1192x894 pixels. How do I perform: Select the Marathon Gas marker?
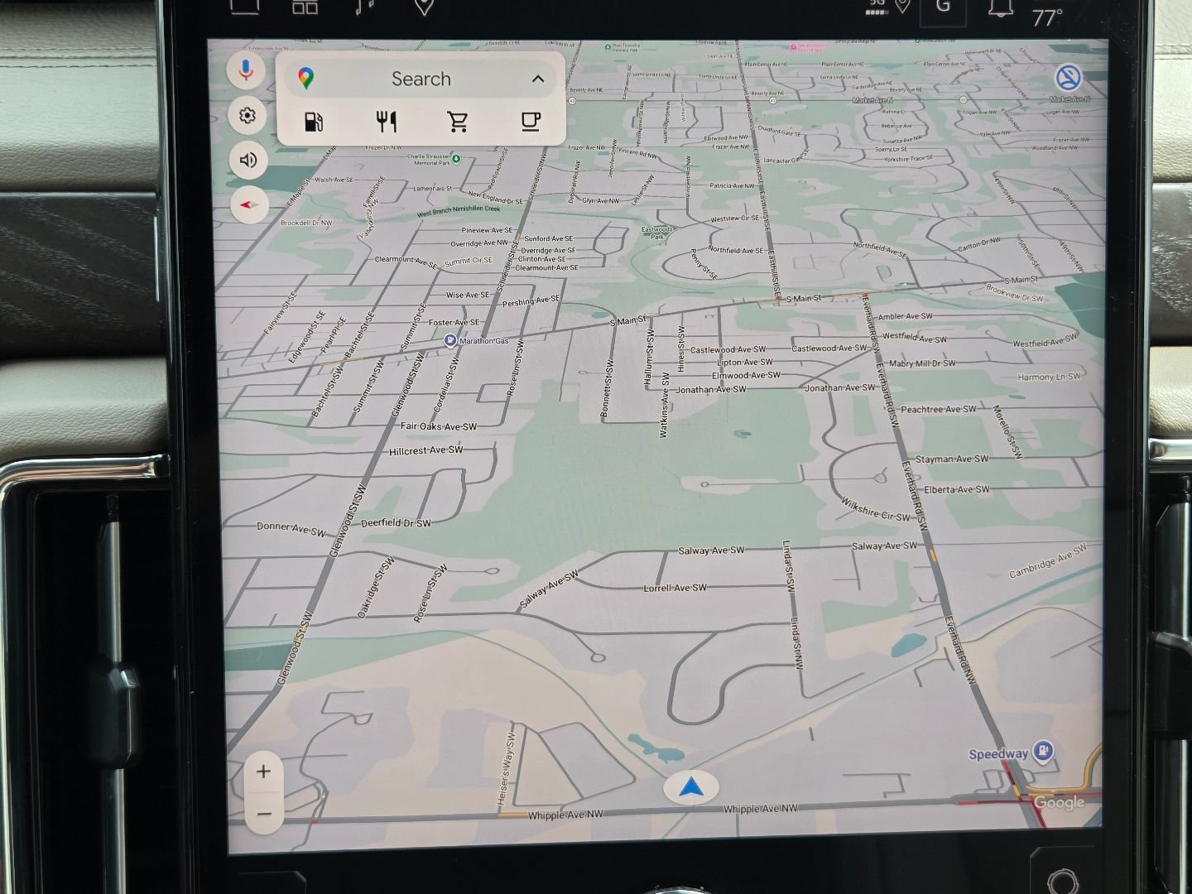click(x=449, y=340)
